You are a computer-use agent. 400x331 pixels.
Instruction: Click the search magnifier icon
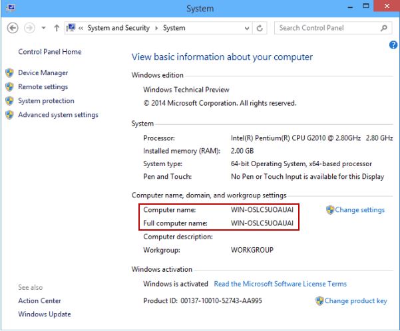point(384,28)
